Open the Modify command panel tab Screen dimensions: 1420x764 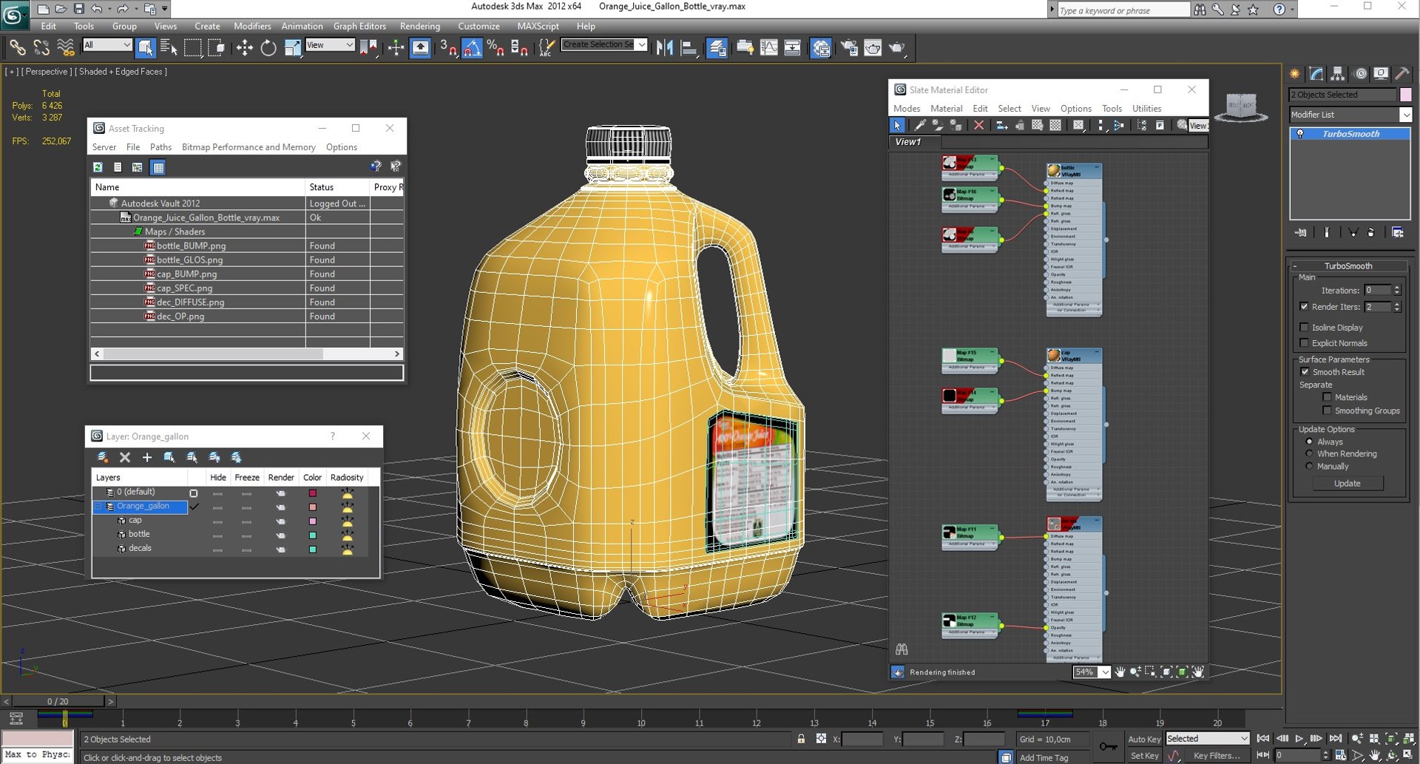tap(1316, 74)
